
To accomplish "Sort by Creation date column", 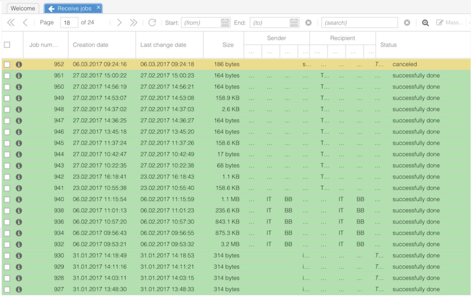I will tap(90, 45).
